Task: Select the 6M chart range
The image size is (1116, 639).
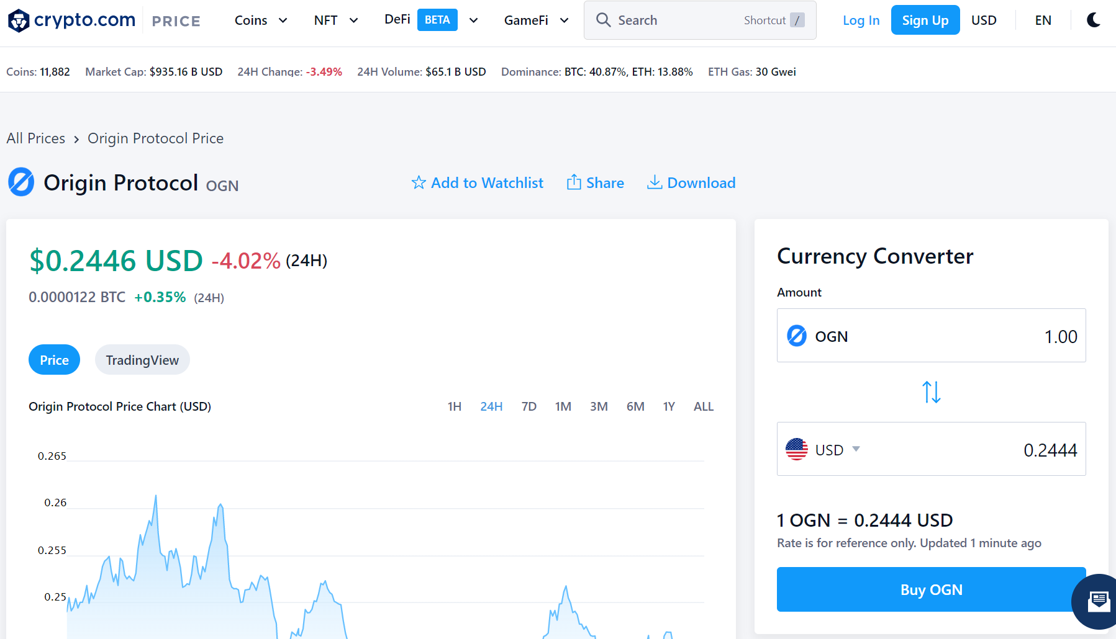Action: (x=635, y=406)
